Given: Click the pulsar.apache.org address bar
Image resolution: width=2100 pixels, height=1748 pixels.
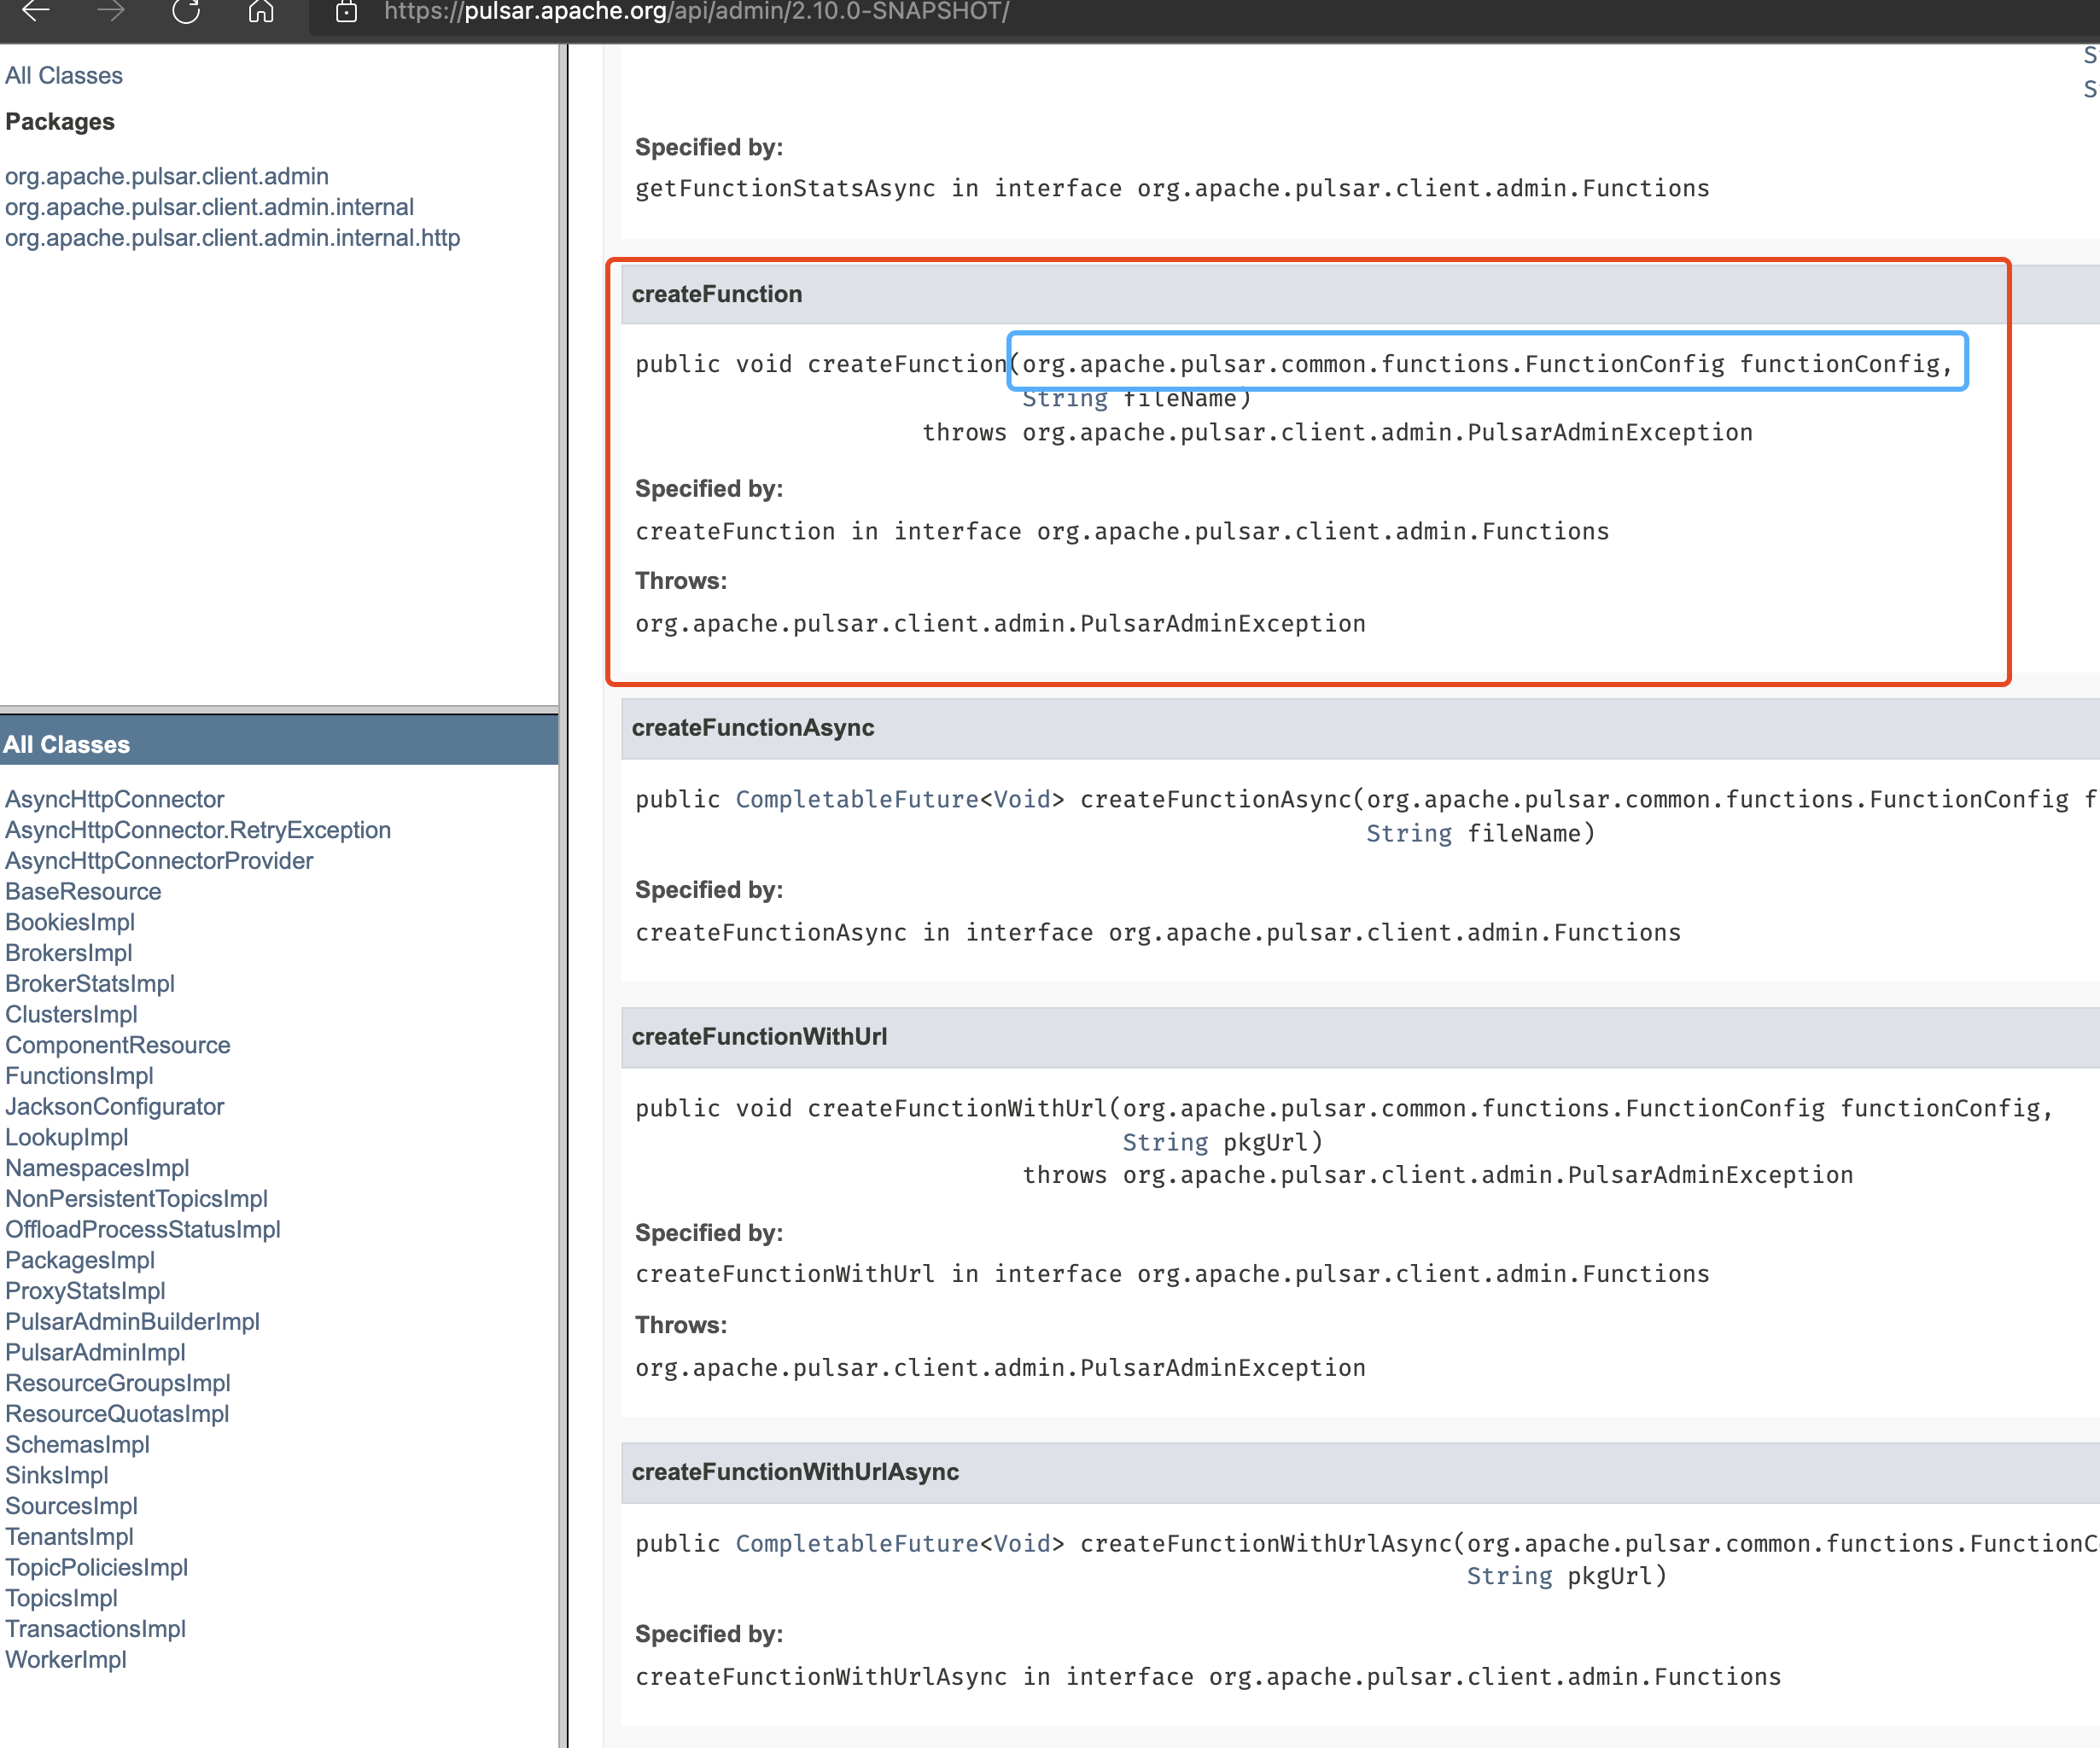Looking at the screenshot, I should pos(696,12).
